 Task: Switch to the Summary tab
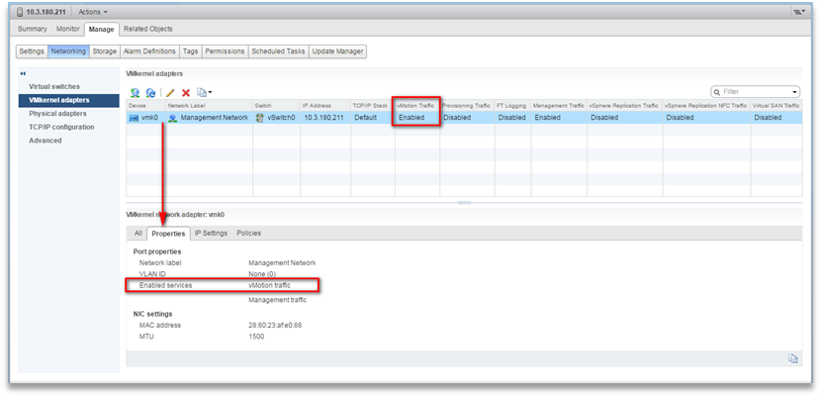click(33, 29)
